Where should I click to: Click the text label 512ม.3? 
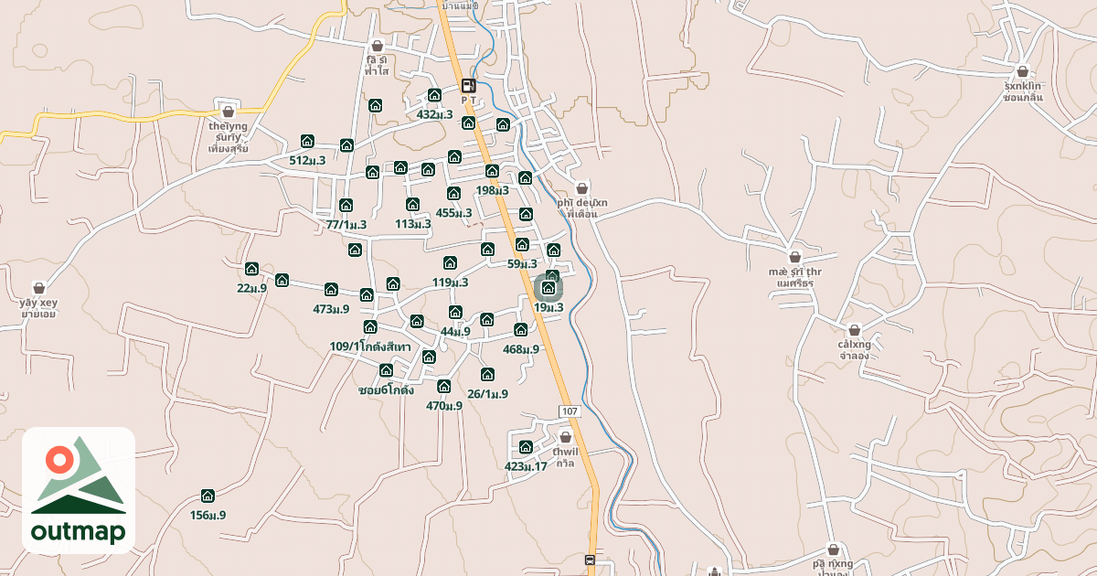click(308, 160)
